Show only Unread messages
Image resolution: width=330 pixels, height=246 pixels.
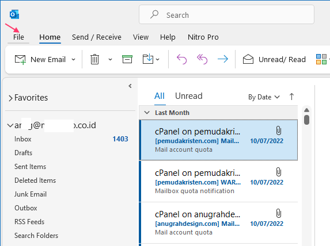[189, 96]
